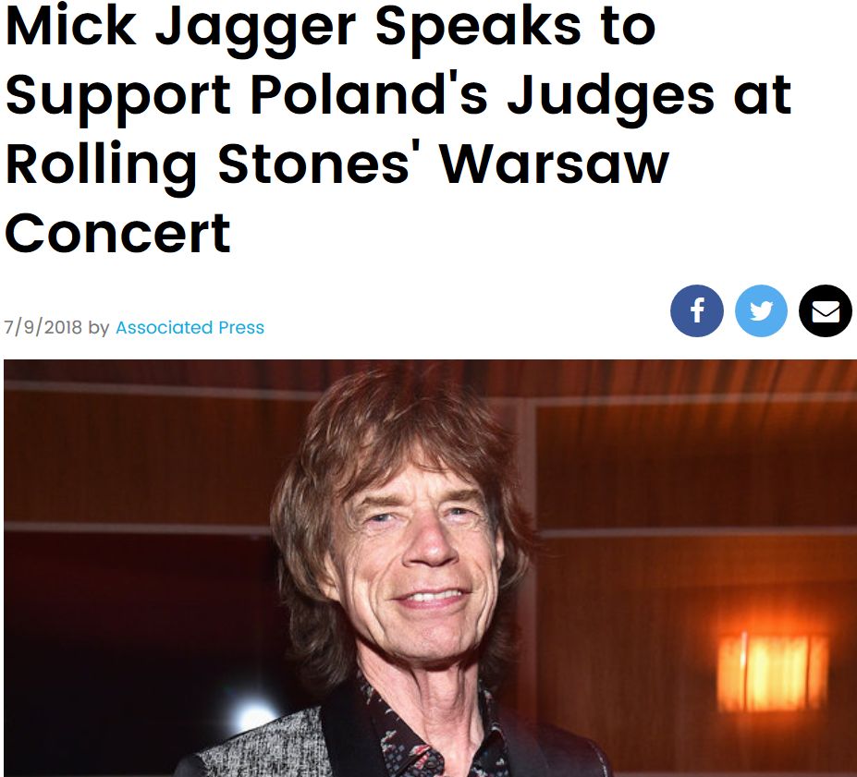
Task: Click the 7/9/2018 publication date
Action: click(43, 328)
